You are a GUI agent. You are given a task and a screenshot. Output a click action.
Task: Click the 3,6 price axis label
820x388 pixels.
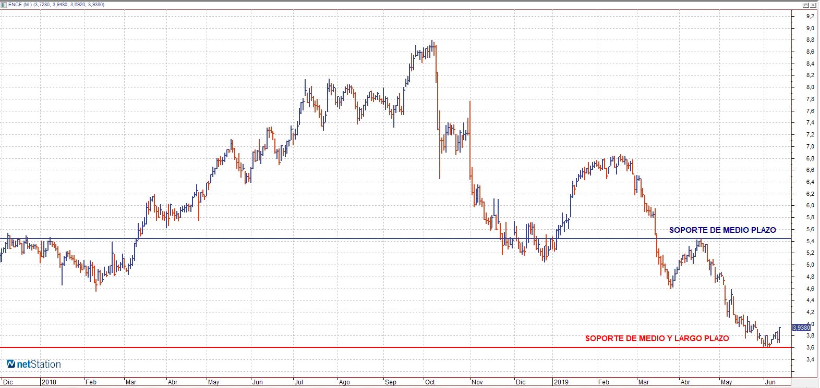pyautogui.click(x=810, y=347)
